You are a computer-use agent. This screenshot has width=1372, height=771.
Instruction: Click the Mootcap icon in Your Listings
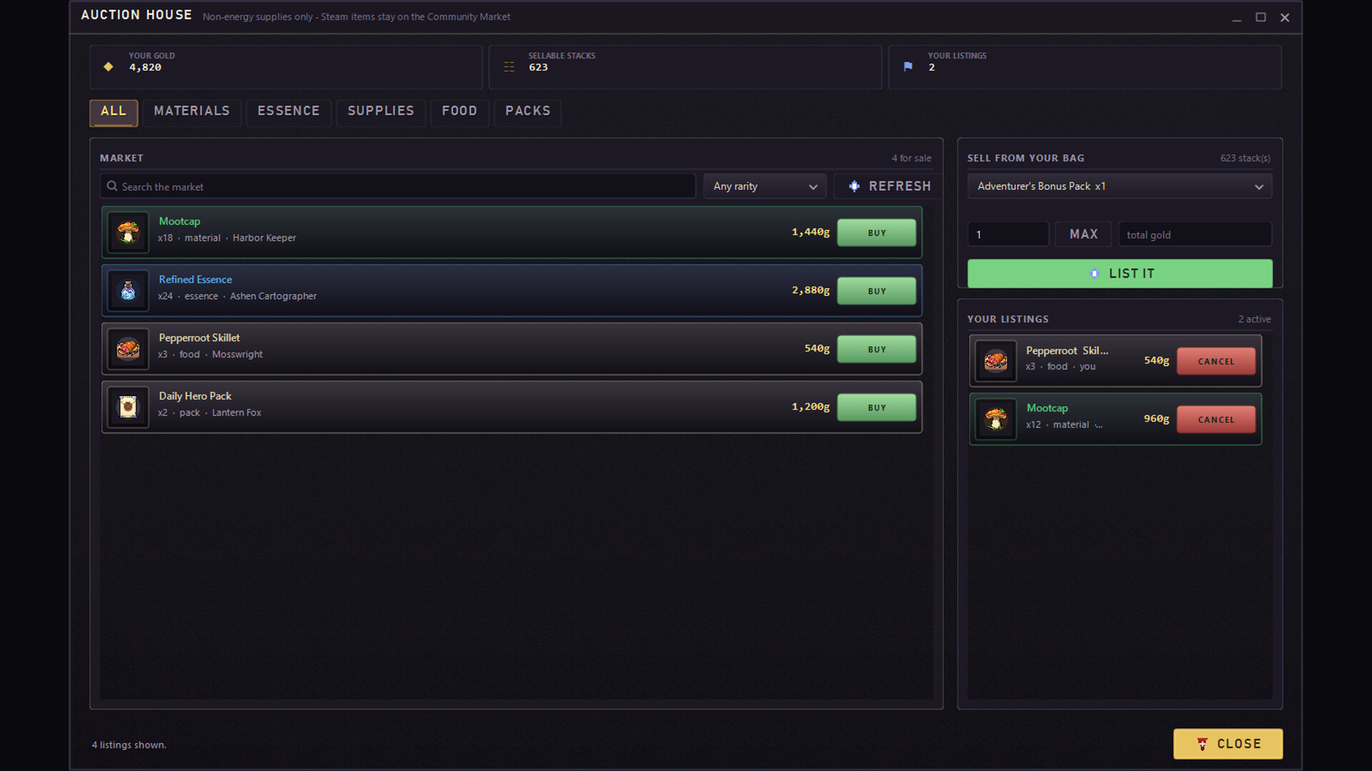[995, 419]
